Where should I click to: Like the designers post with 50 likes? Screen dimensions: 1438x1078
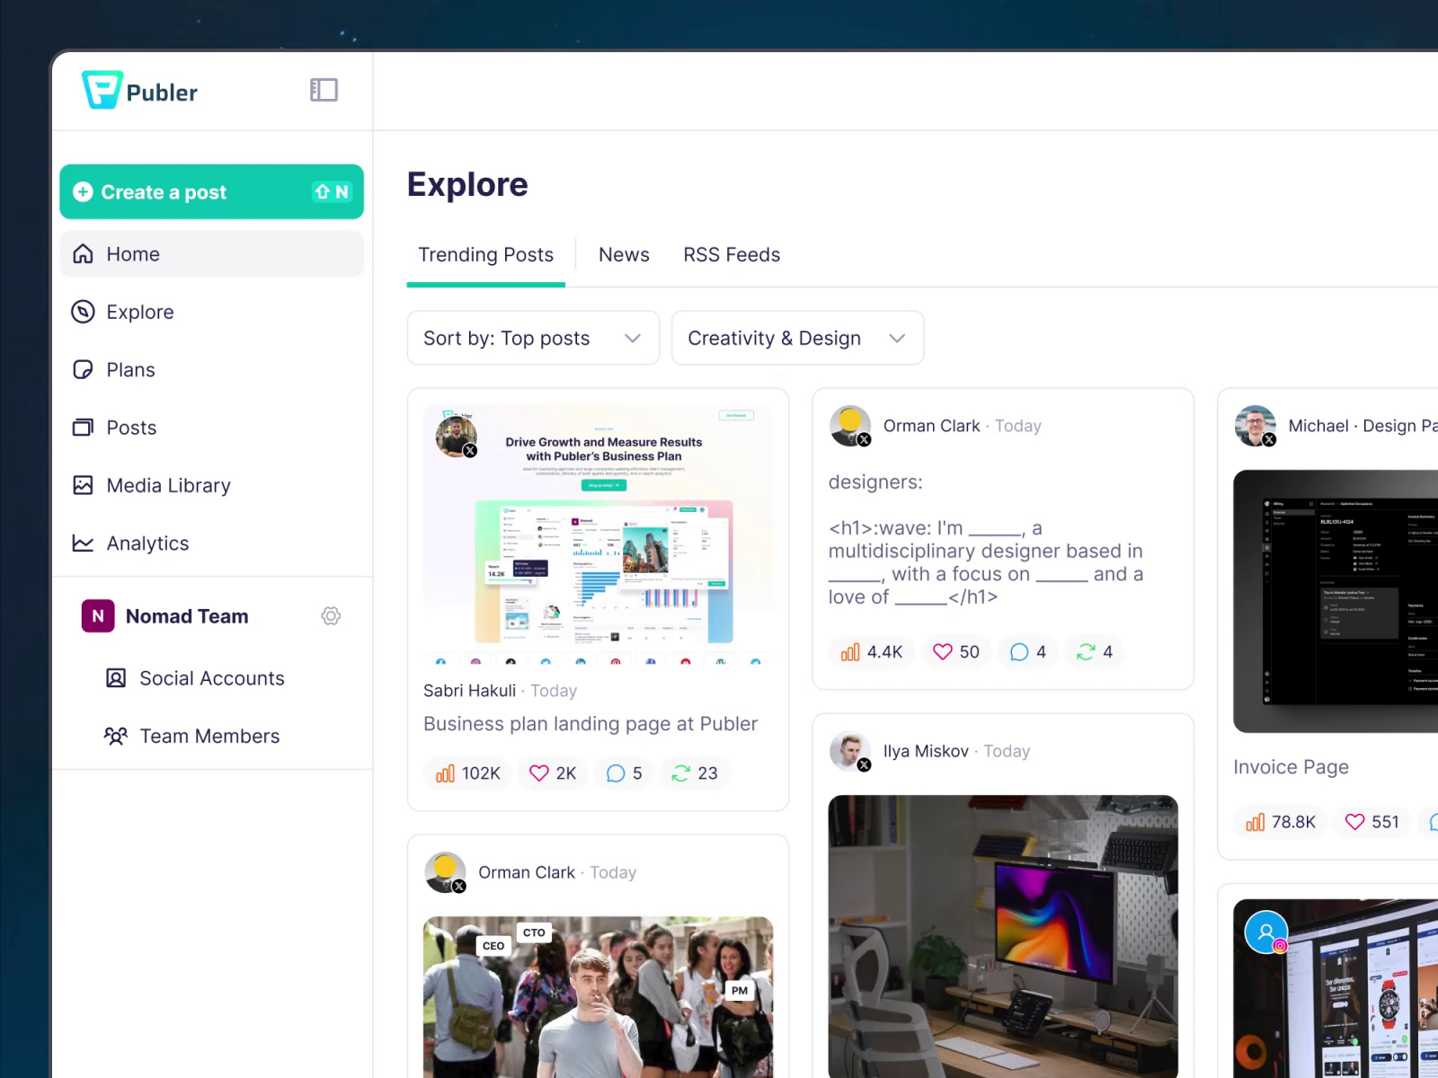(942, 652)
